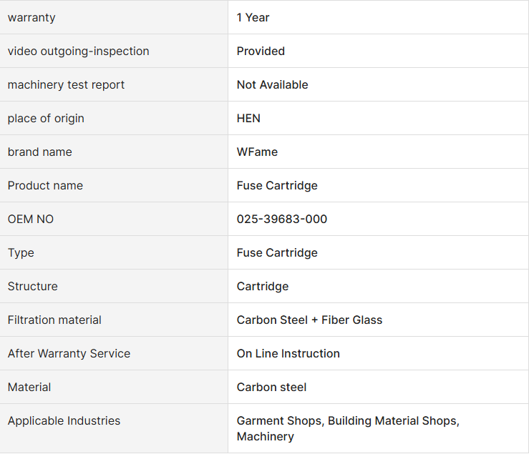Image resolution: width=529 pixels, height=454 pixels.
Task: Click the "Product name" label
Action: click(x=45, y=186)
